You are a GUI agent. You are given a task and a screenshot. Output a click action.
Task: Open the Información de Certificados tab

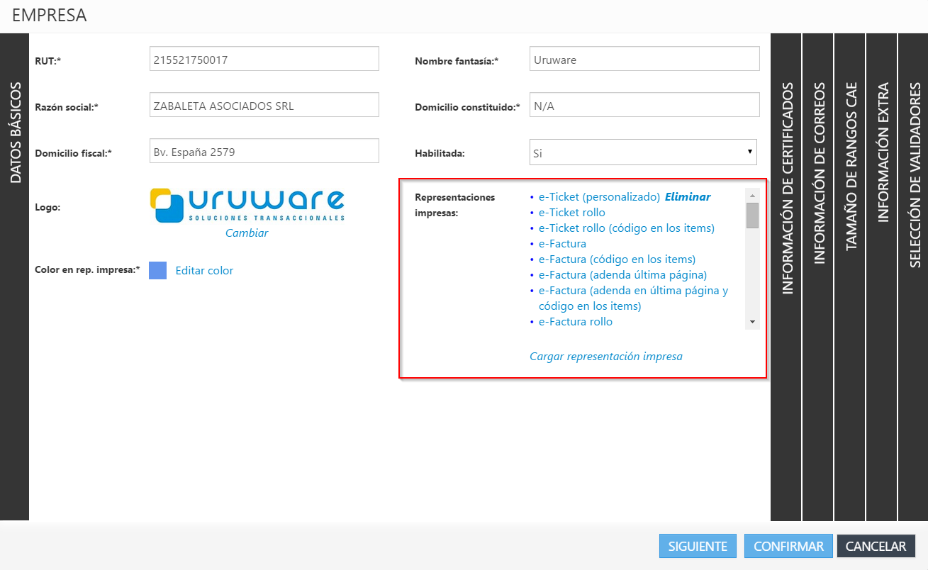786,188
